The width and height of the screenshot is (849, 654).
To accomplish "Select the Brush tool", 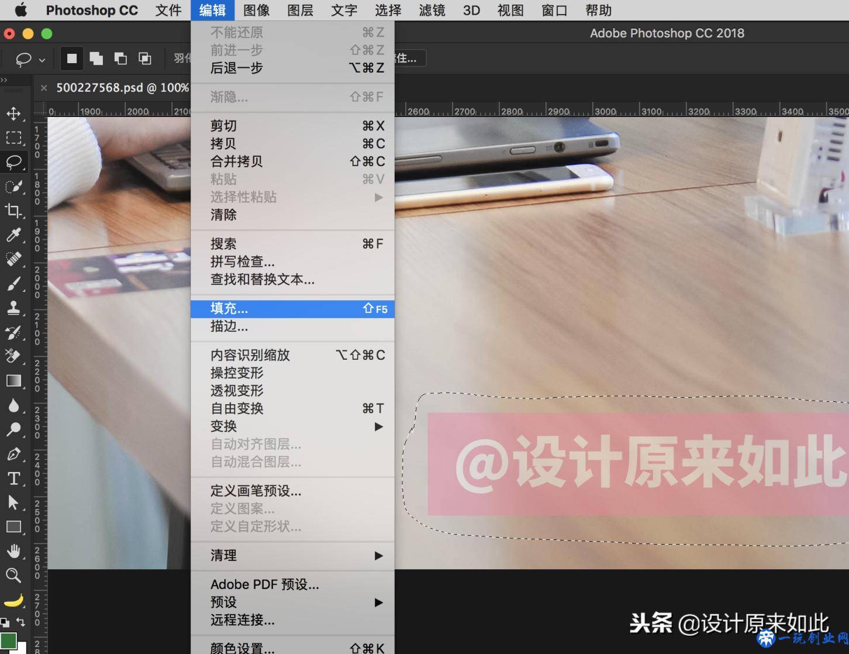I will tap(13, 284).
